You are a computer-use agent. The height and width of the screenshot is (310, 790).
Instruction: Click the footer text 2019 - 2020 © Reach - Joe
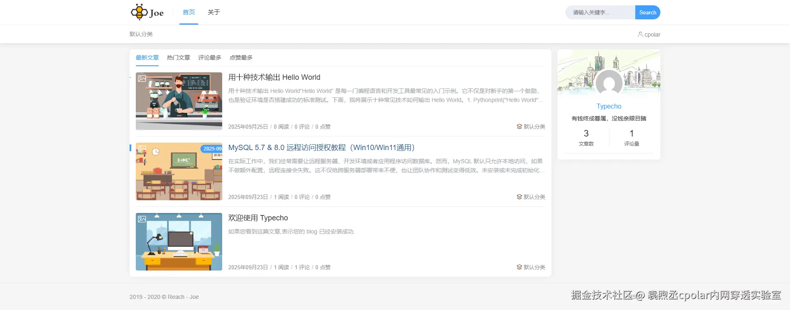(x=164, y=297)
